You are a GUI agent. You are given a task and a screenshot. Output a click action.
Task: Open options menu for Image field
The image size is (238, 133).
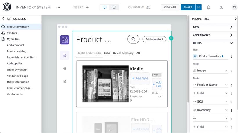(x=231, y=71)
